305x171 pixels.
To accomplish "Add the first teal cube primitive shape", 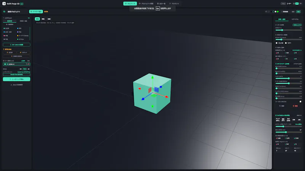I will pyautogui.click(x=6, y=28).
